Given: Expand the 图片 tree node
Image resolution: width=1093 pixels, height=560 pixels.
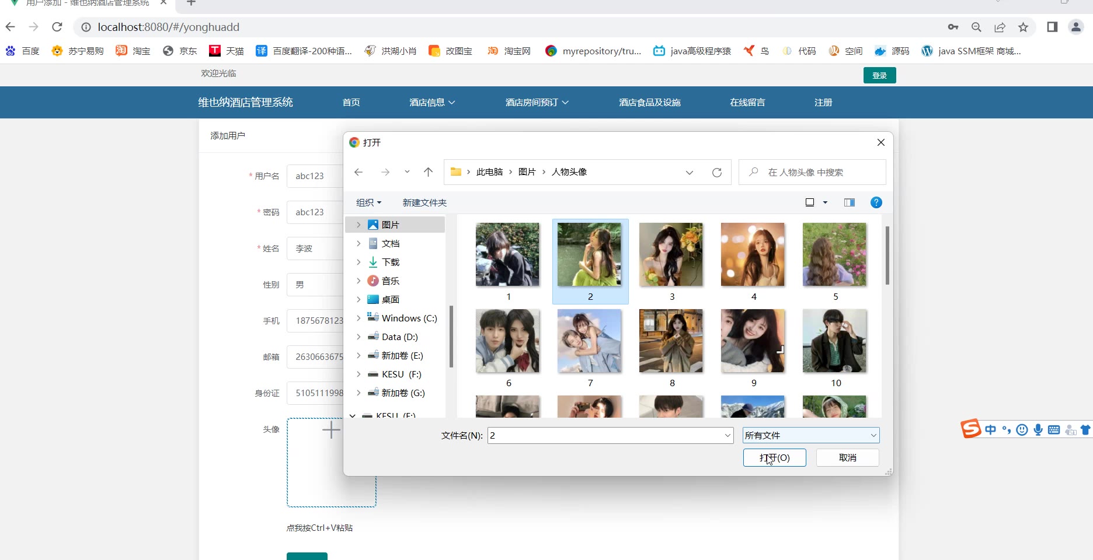Looking at the screenshot, I should pyautogui.click(x=358, y=225).
